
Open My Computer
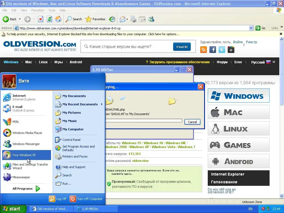pyautogui.click(x=79, y=129)
